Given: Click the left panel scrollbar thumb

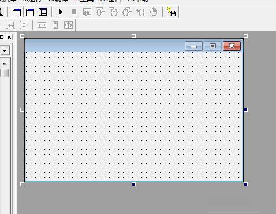Looking at the screenshot, I should pyautogui.click(x=4, y=73).
